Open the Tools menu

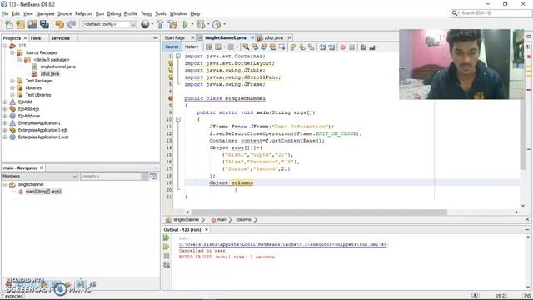click(161, 13)
